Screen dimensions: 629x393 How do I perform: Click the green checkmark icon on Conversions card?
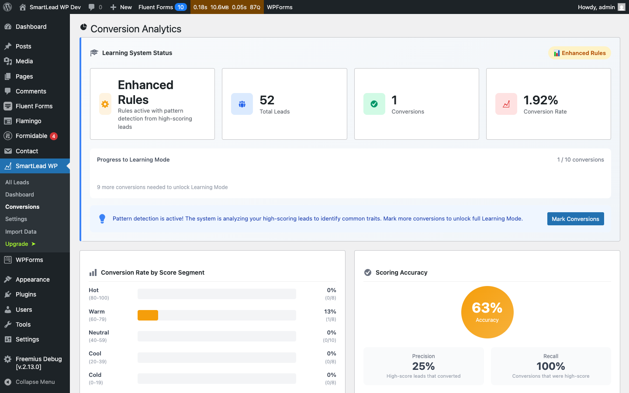click(374, 104)
